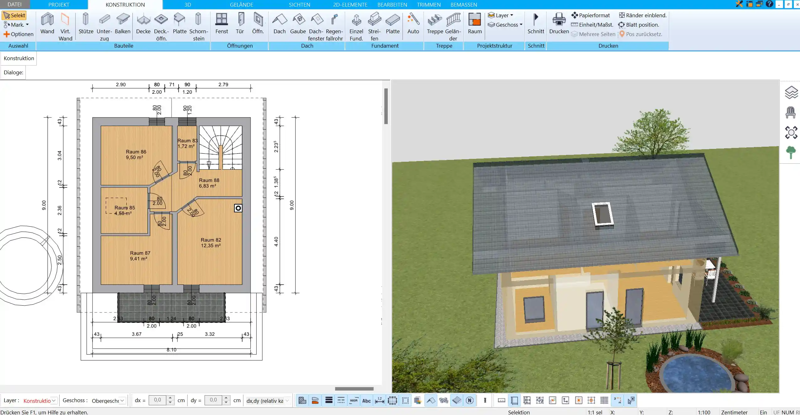The image size is (800, 415).
Task: Select the Virt. Wand tool
Action: 65,27
